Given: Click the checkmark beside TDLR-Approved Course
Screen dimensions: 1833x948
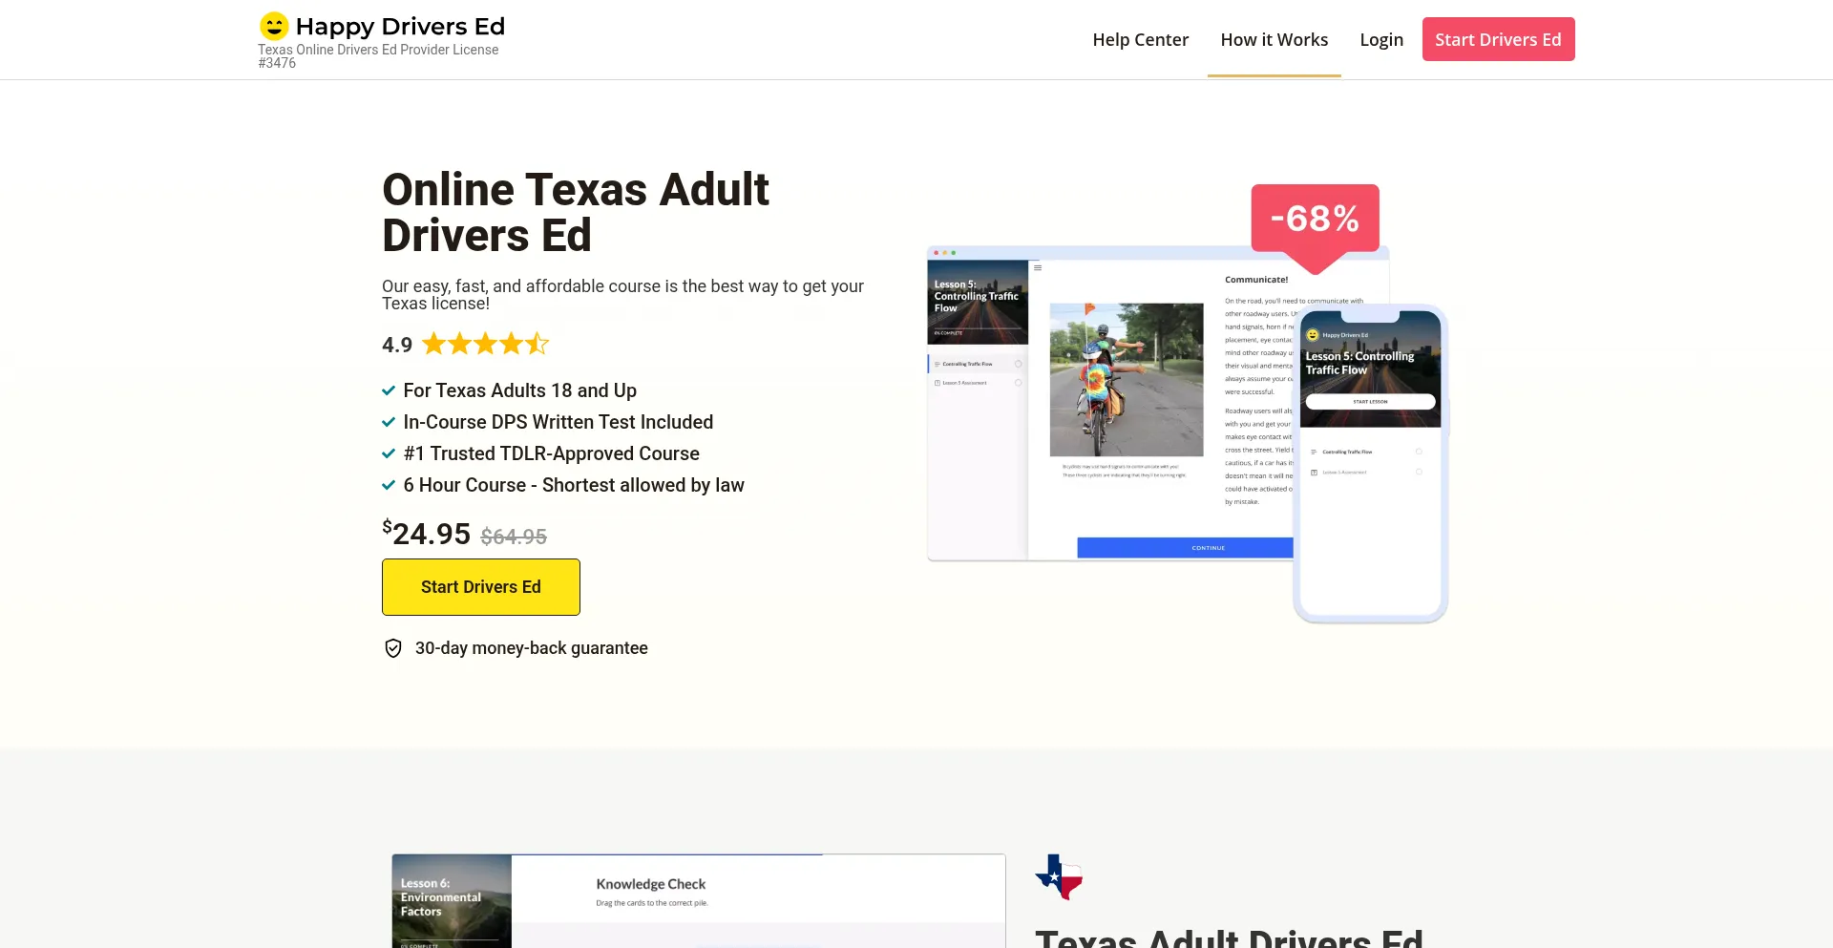Looking at the screenshot, I should point(389,453).
